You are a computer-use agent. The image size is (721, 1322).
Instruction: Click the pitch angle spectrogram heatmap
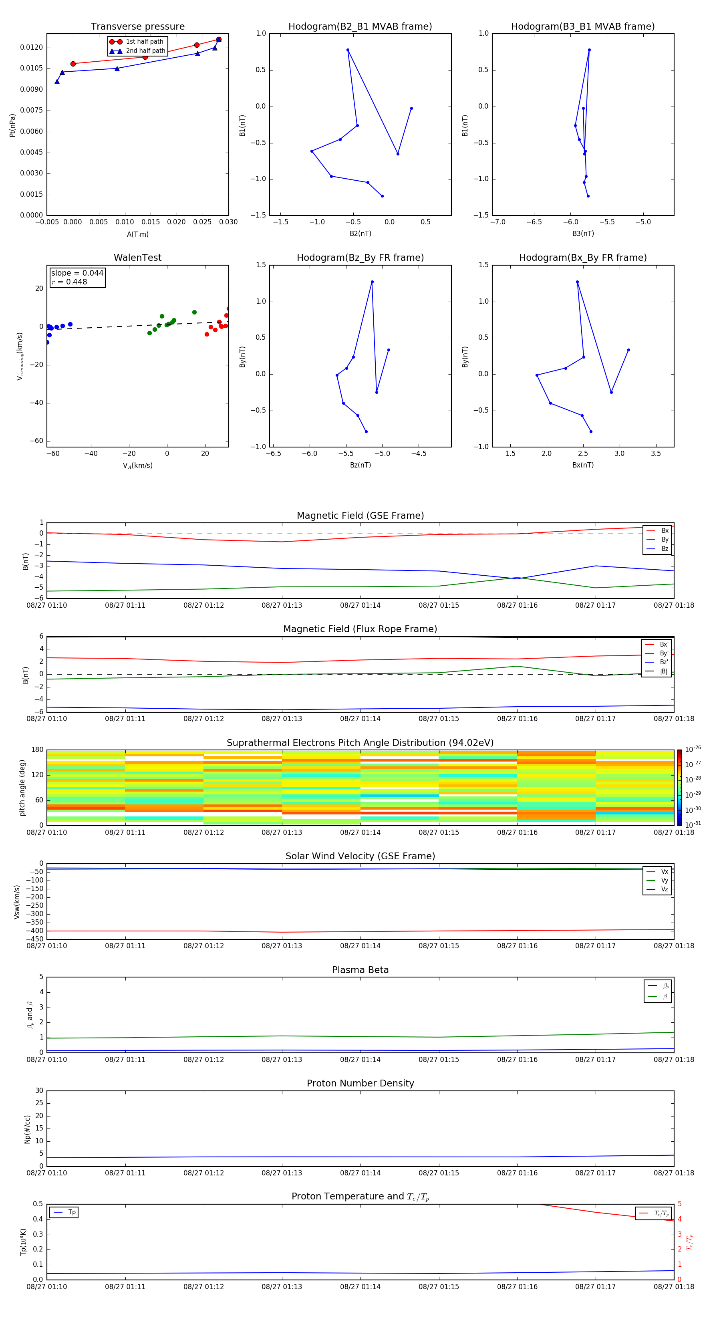[x=360, y=788]
